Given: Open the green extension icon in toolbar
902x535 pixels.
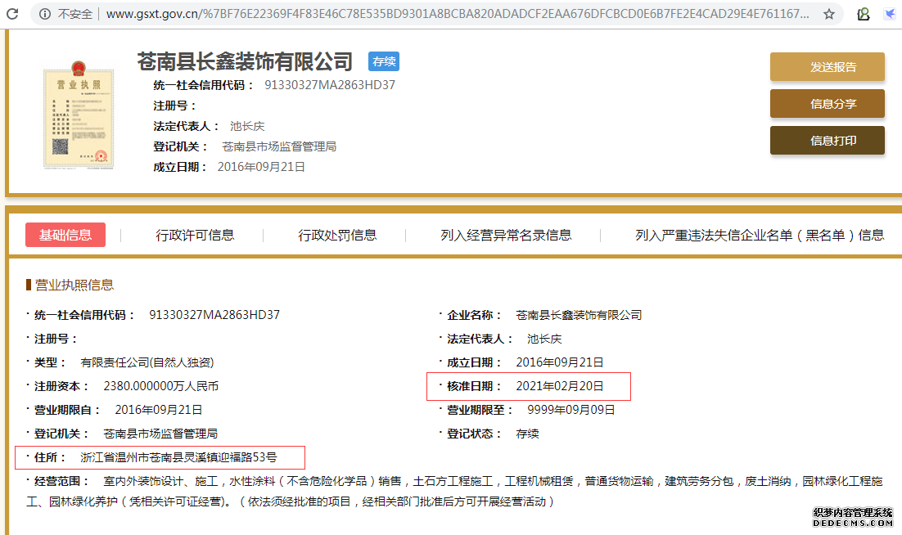Looking at the screenshot, I should (863, 14).
